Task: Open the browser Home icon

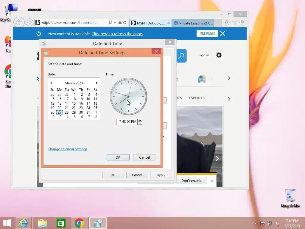Action: click(227, 22)
